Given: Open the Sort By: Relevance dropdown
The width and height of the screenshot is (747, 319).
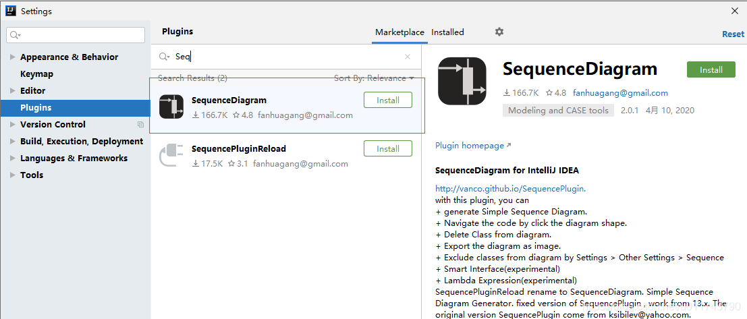Looking at the screenshot, I should (x=374, y=78).
